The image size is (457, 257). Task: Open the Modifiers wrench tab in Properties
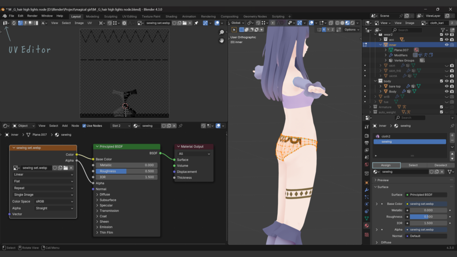click(x=366, y=190)
